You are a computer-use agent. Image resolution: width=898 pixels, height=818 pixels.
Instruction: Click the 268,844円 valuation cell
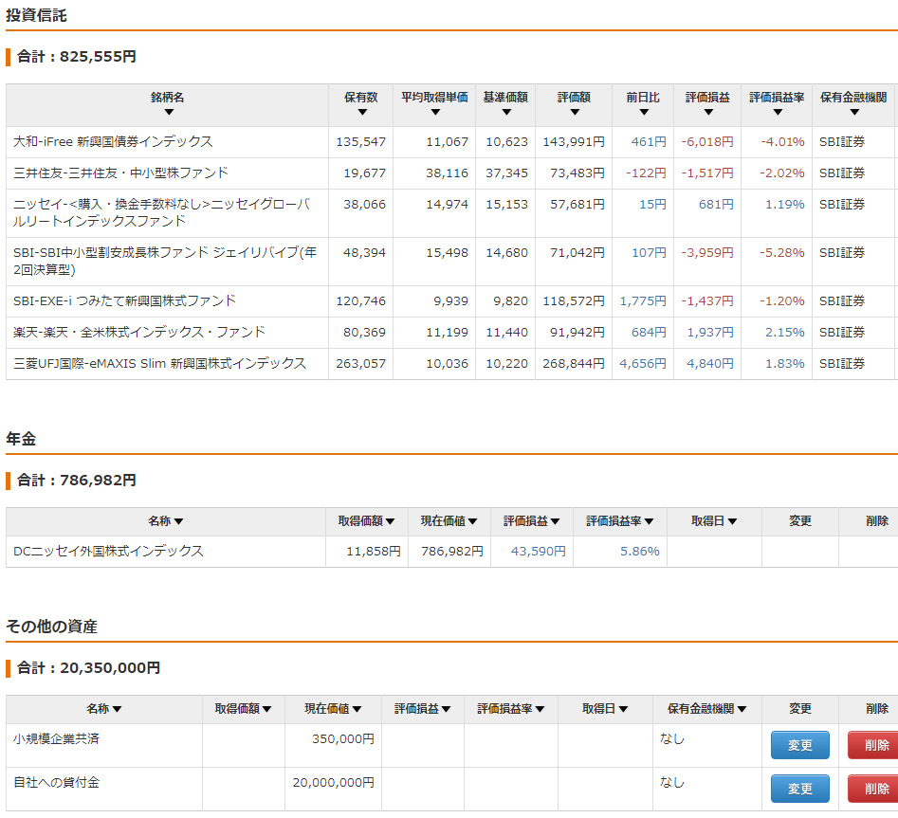coord(574,363)
